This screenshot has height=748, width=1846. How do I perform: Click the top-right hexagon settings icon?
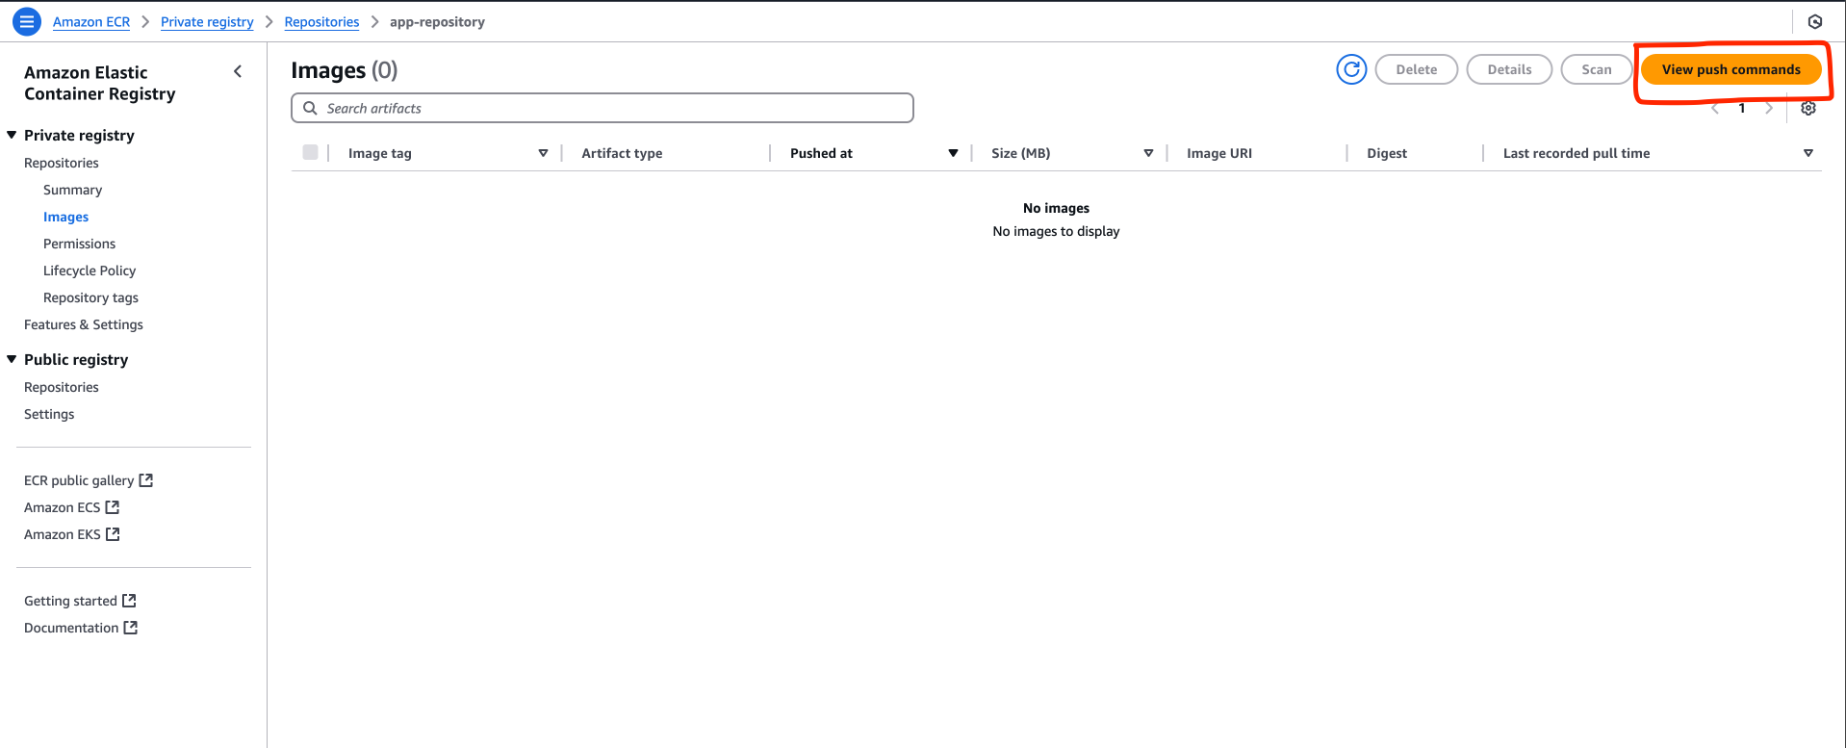[1815, 21]
